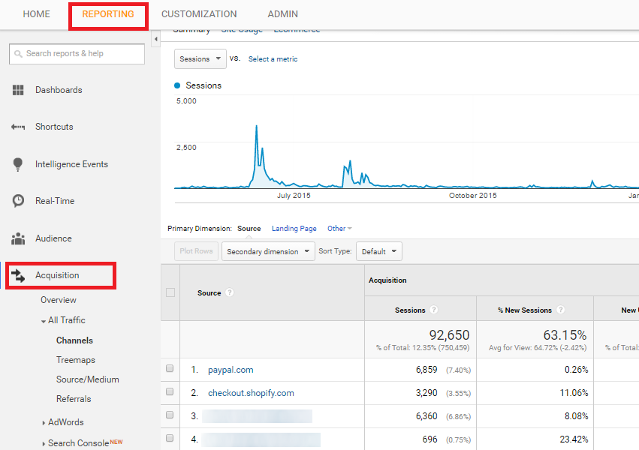Select Shortcuts in the left sidebar

pyautogui.click(x=52, y=127)
